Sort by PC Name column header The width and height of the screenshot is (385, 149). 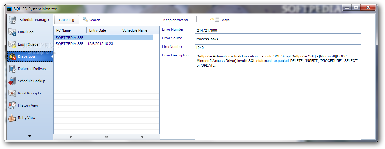pos(70,30)
